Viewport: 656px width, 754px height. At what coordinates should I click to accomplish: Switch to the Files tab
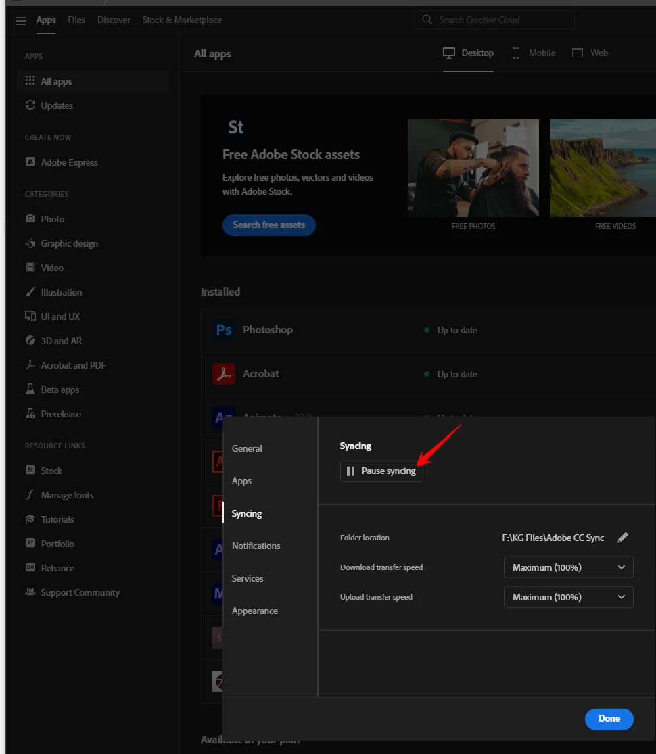(x=76, y=20)
